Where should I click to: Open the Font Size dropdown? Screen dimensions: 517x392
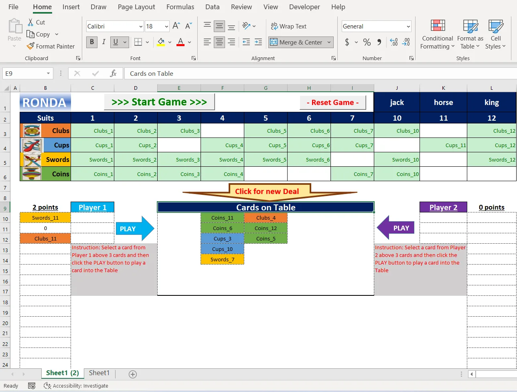point(166,26)
